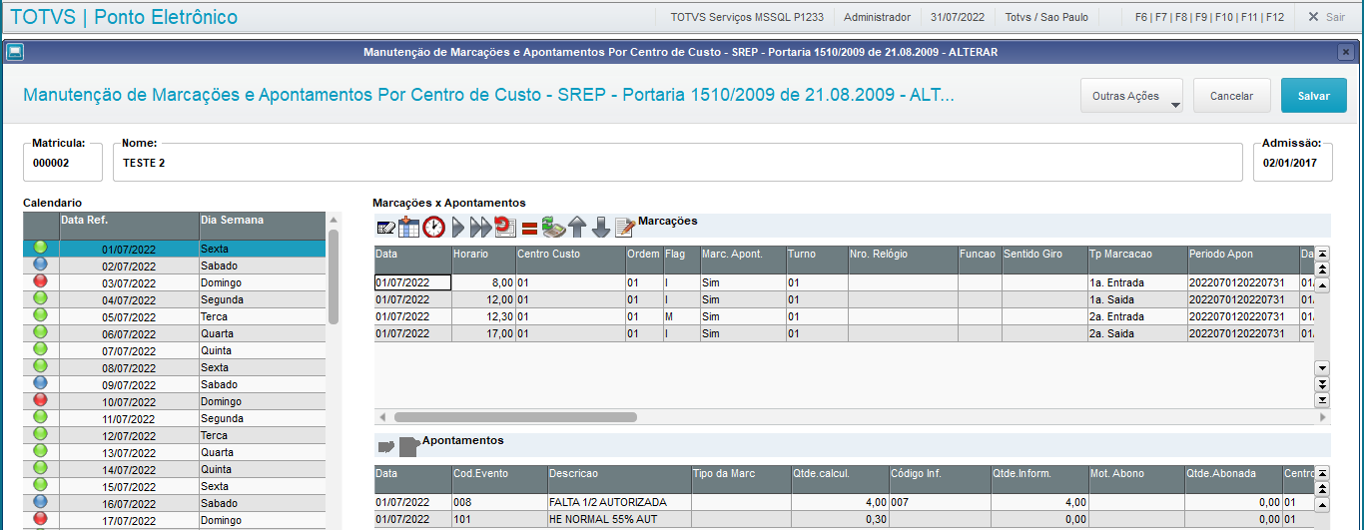This screenshot has height=530, width=1364.
Task: Click the Dia Semana column header
Action: (x=262, y=226)
